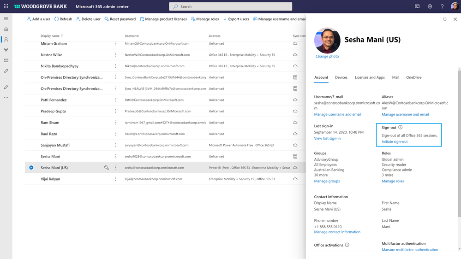Uncheck the Sesha Mani (US) row checkbox
Screen dimensions: 461x259
click(x=31, y=167)
